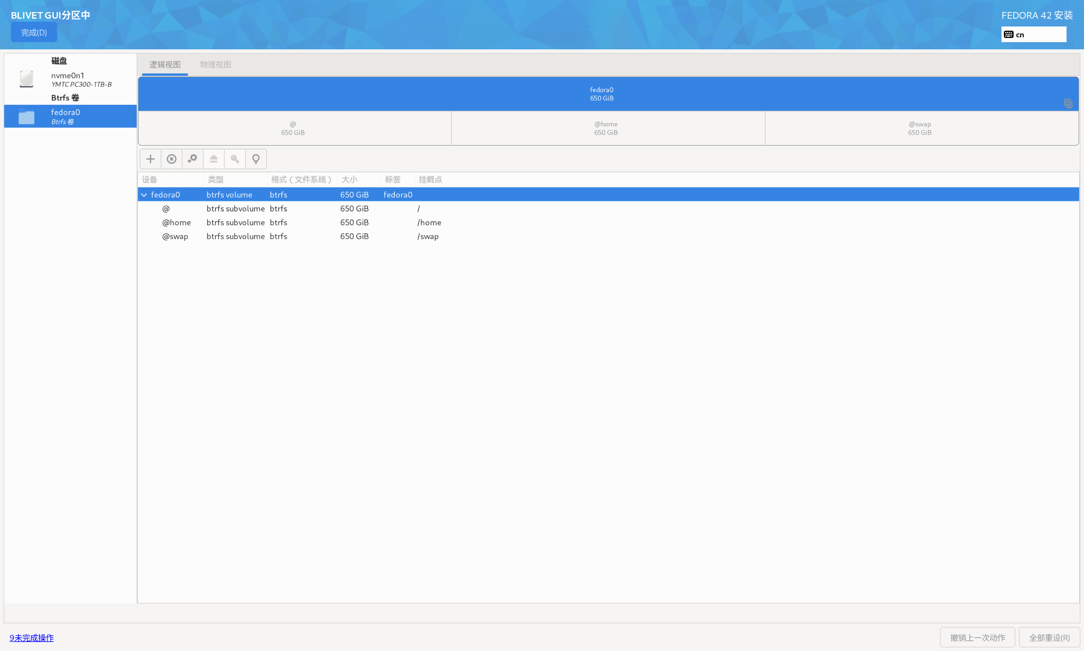Select the nvme0n1 disk icon in sidebar
Viewport: 1084px width, 651px height.
pos(26,79)
